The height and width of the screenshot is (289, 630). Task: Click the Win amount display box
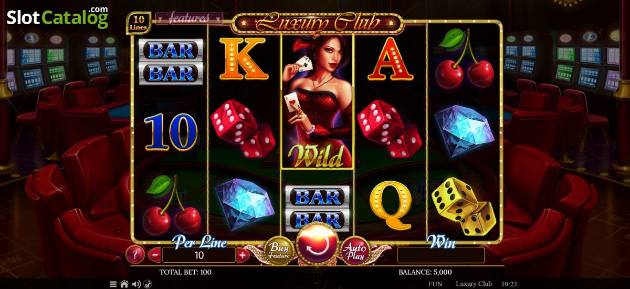coord(441,255)
